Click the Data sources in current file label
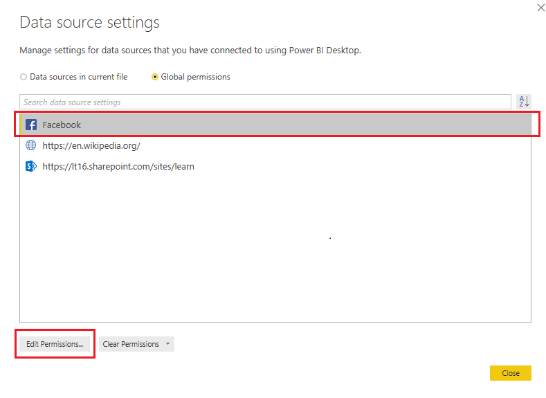This screenshot has width=546, height=398. 78,77
